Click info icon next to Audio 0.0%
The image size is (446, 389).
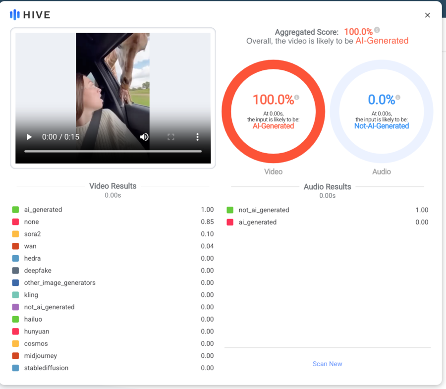point(398,98)
